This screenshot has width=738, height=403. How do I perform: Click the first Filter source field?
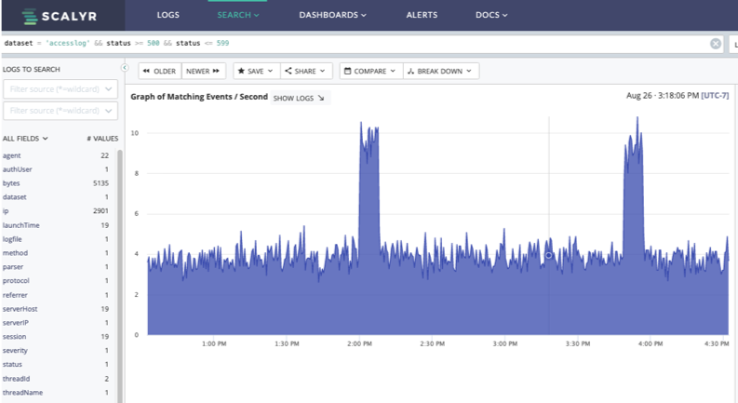[x=60, y=89]
